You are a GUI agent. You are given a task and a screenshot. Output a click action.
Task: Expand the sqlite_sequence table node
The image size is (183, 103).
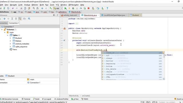[x=10, y=47]
